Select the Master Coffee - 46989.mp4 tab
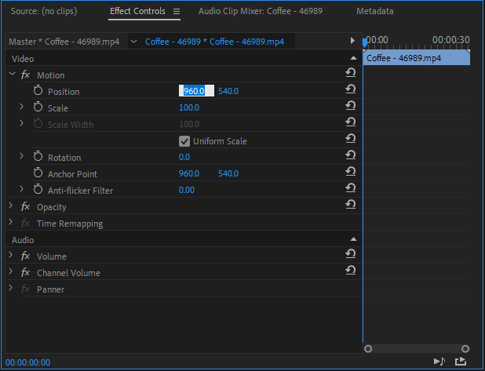The image size is (485, 371). 64,42
